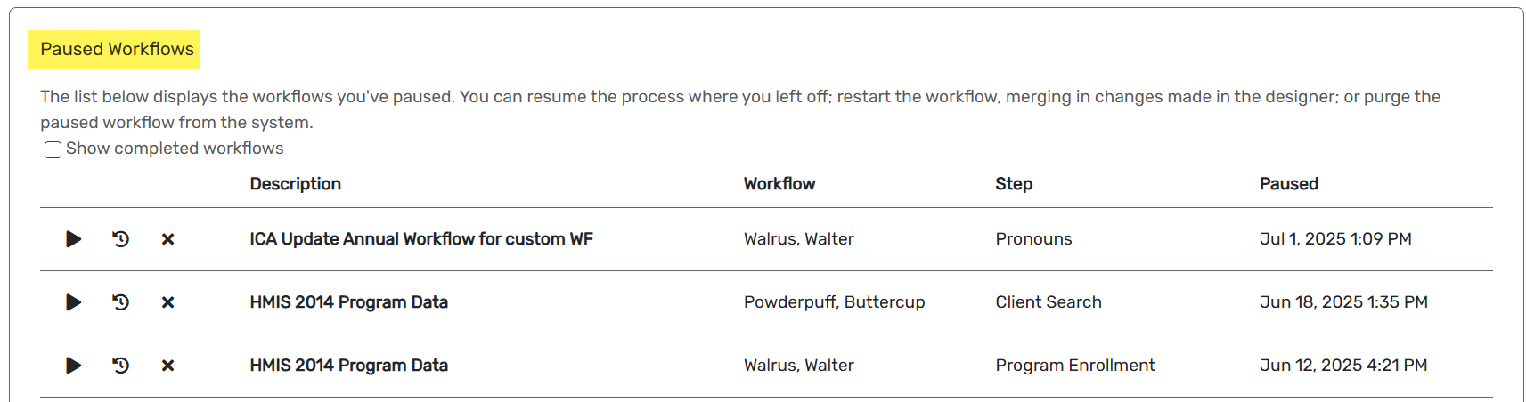Image resolution: width=1526 pixels, height=402 pixels.
Task: Open ICA Update Annual Workflow for custom WF
Action: 421,239
